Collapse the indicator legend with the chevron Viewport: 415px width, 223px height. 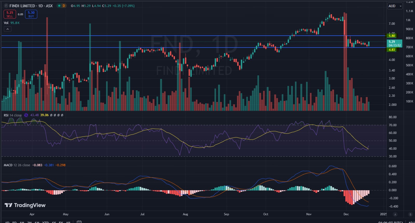[8, 29]
